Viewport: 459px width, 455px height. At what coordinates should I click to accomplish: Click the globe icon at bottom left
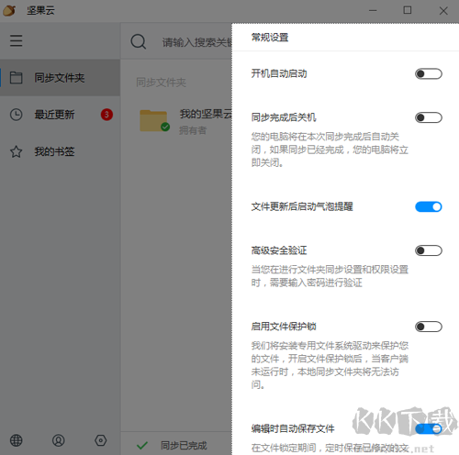click(16, 440)
